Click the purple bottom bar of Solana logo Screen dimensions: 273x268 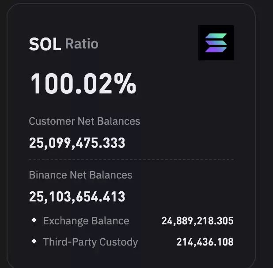pos(216,50)
